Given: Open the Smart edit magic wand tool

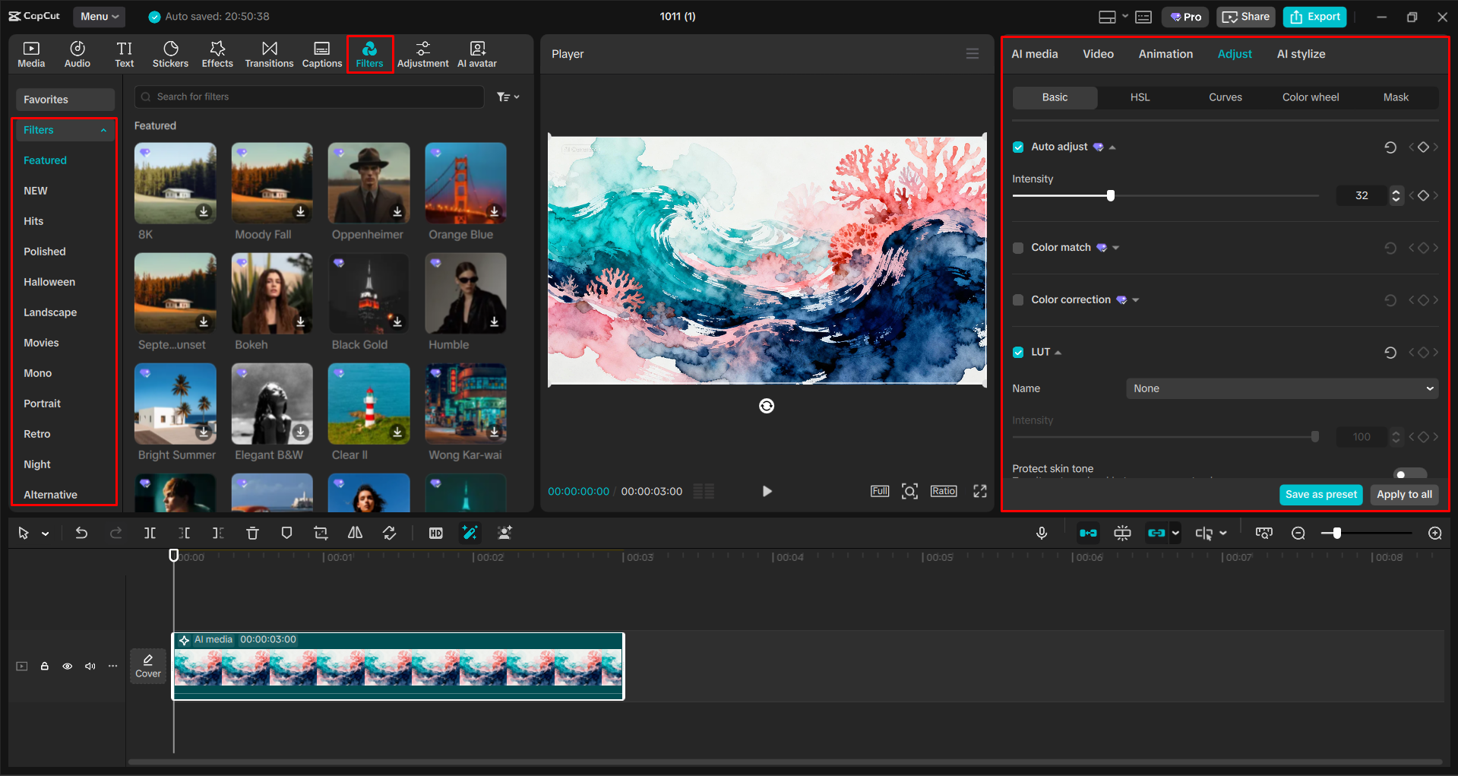Looking at the screenshot, I should coord(470,533).
